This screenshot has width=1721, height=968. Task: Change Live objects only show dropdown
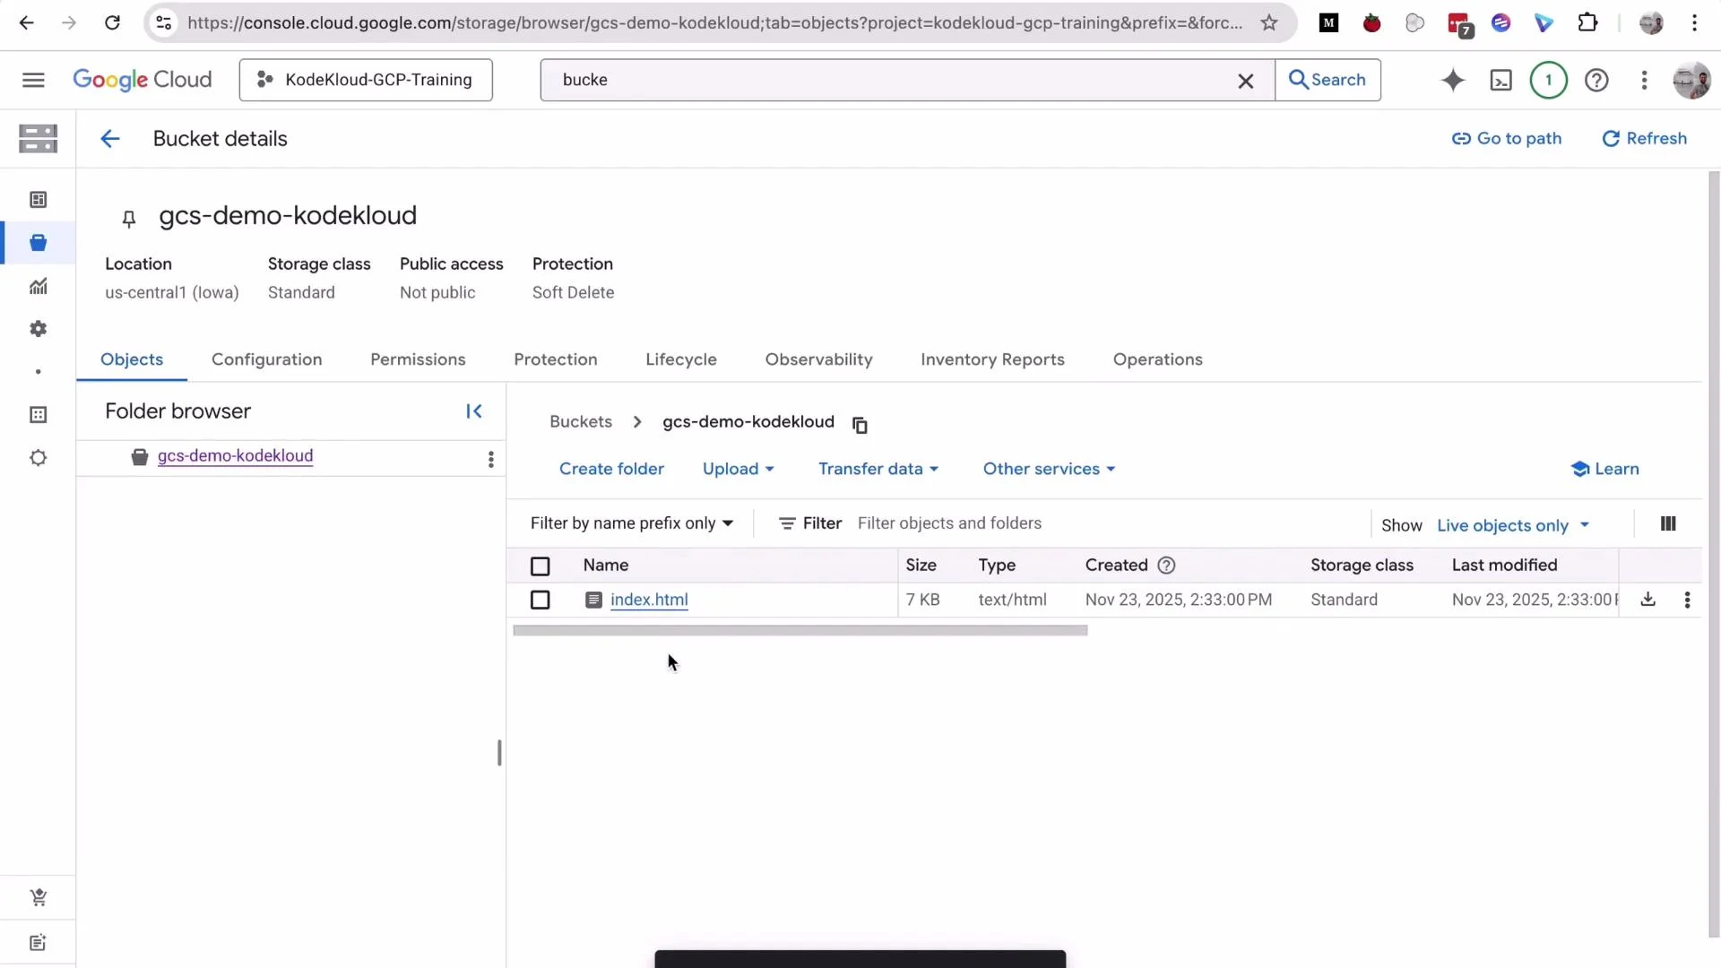pos(1513,525)
